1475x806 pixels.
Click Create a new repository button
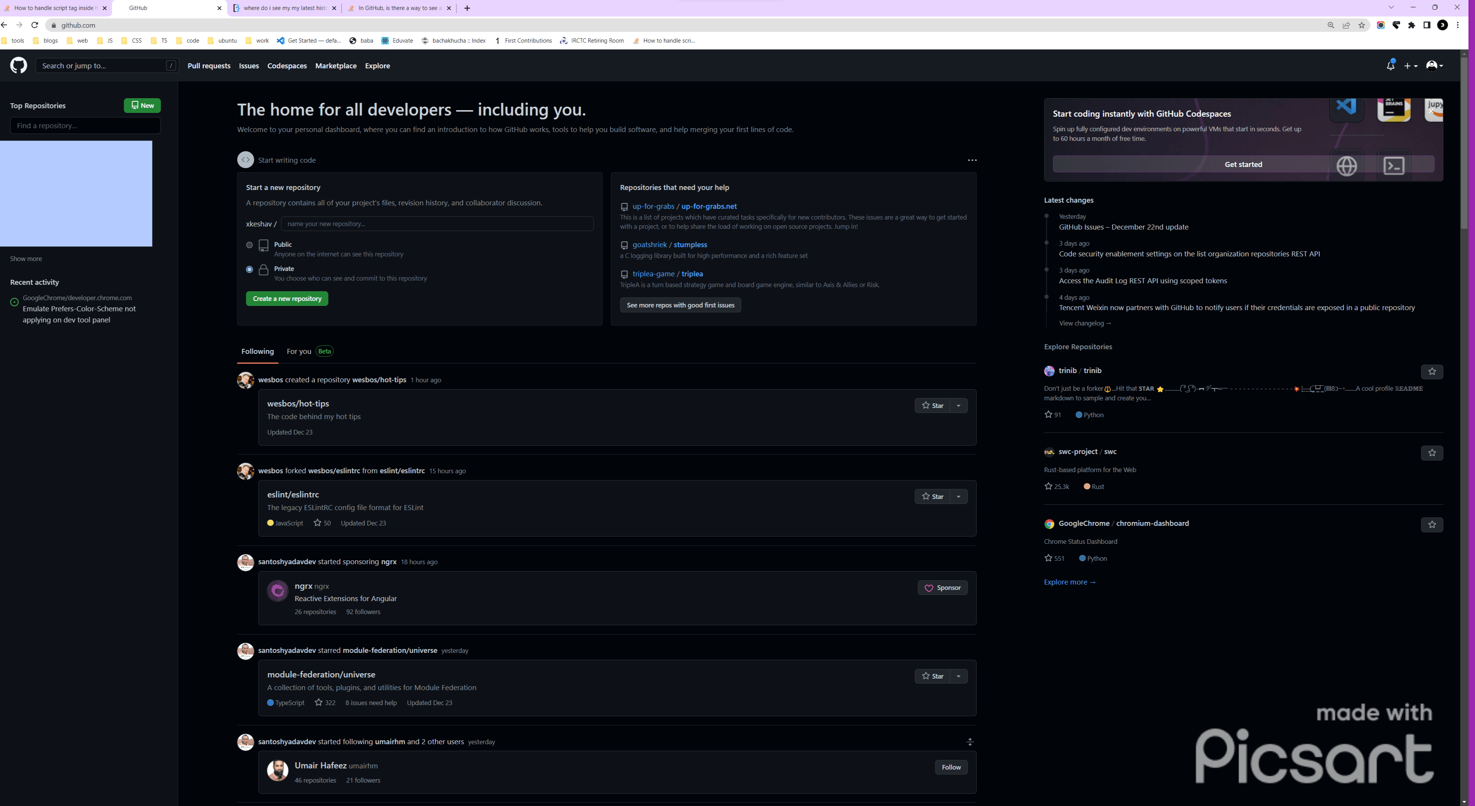tap(287, 299)
